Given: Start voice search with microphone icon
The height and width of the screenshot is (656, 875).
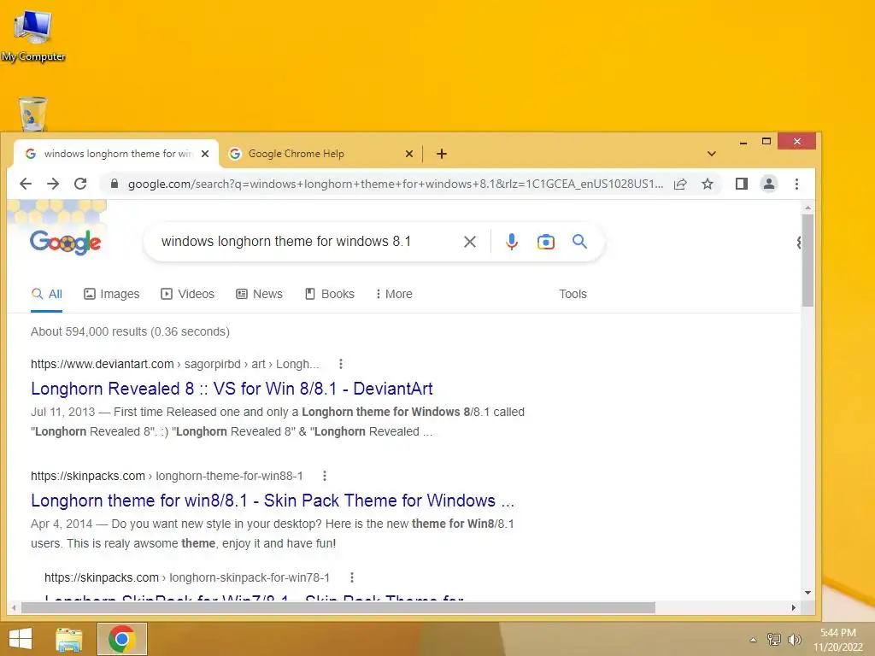Looking at the screenshot, I should coord(512,242).
